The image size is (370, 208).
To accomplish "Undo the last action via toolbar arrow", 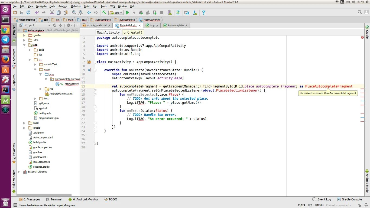I will [37, 12].
